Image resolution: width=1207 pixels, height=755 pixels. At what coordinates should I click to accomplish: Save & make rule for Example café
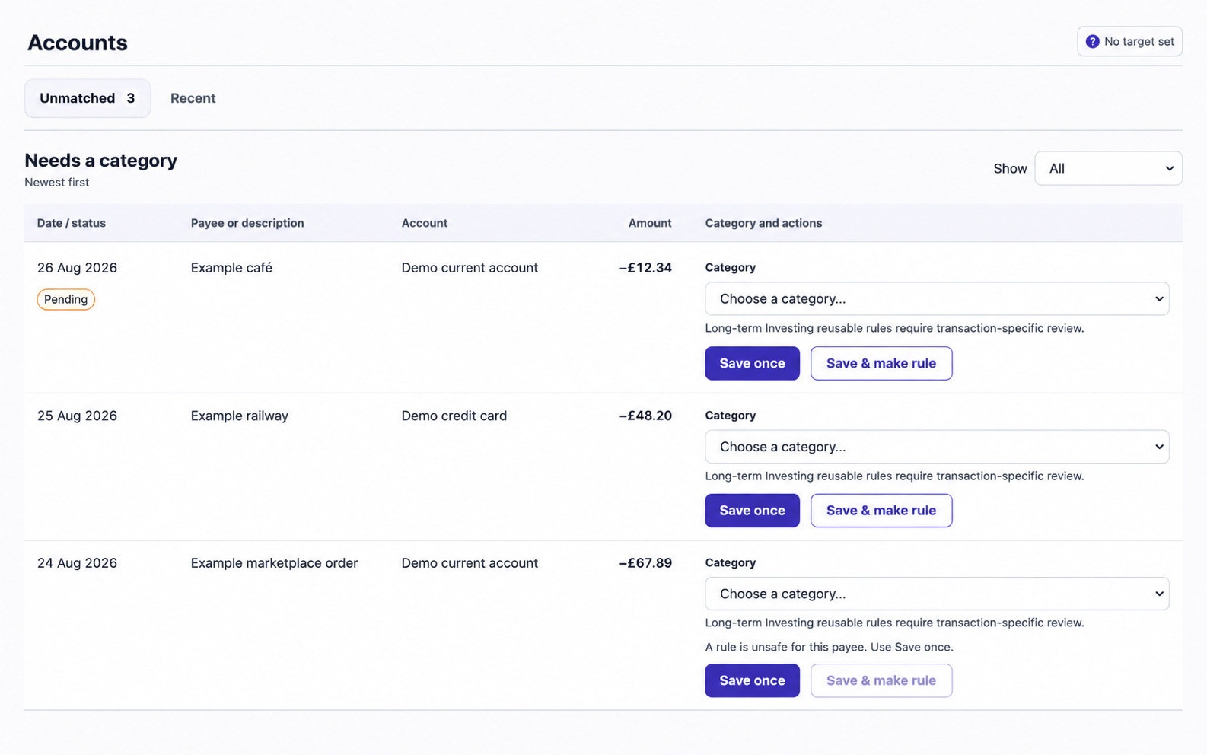881,364
